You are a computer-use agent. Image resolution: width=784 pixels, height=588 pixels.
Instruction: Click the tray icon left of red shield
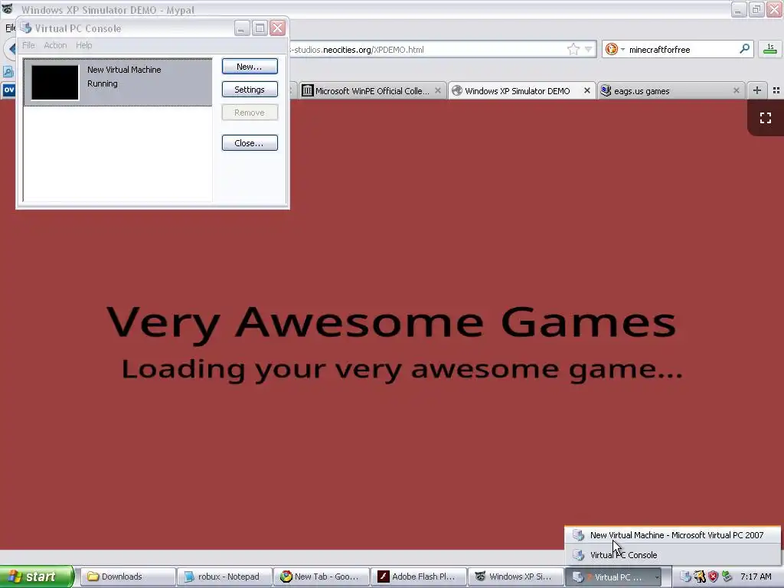[x=700, y=577]
